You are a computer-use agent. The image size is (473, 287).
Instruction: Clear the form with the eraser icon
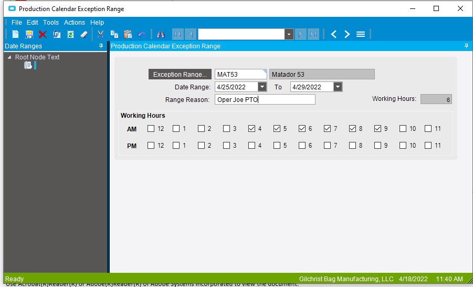[x=84, y=34]
